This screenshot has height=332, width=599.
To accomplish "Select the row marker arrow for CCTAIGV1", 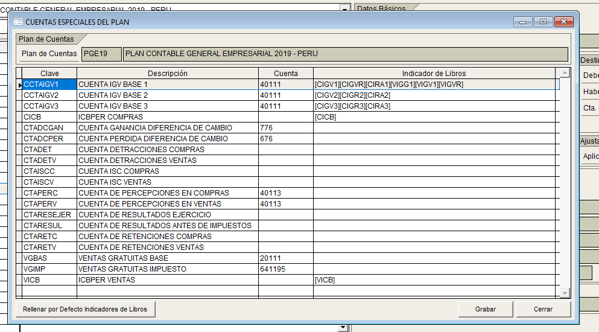I will pos(19,85).
